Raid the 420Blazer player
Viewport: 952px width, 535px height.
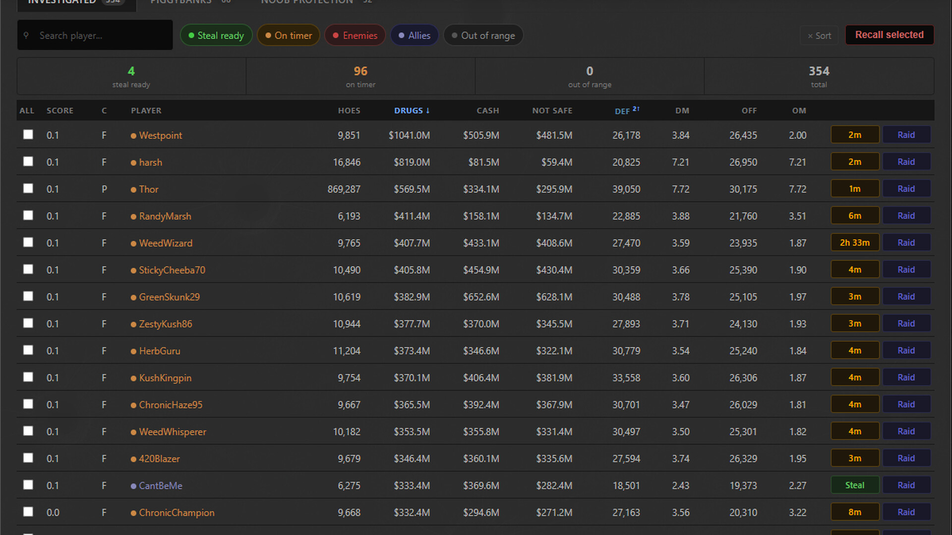coord(906,458)
